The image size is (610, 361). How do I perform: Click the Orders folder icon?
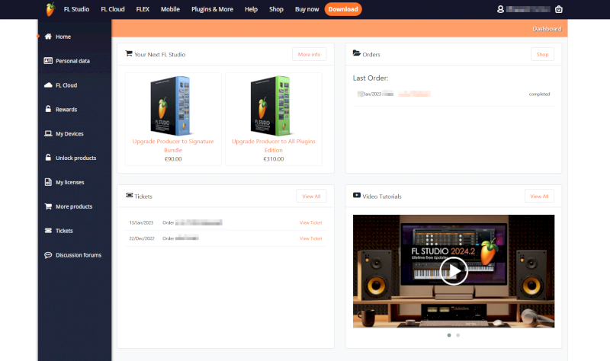pyautogui.click(x=356, y=53)
